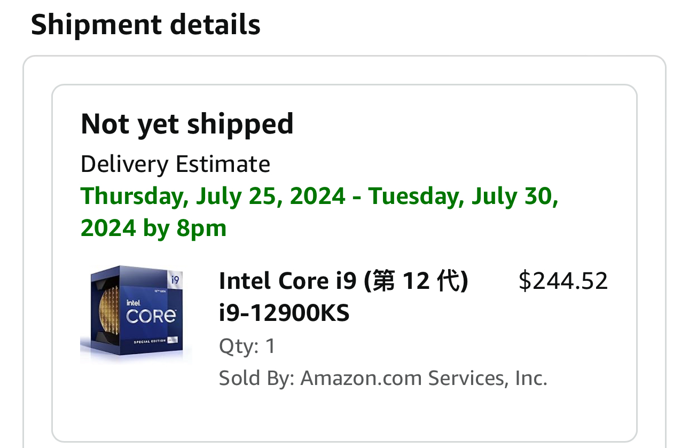The image size is (689, 448).
Task: Click the i9-12900KS model name
Action: (x=284, y=314)
